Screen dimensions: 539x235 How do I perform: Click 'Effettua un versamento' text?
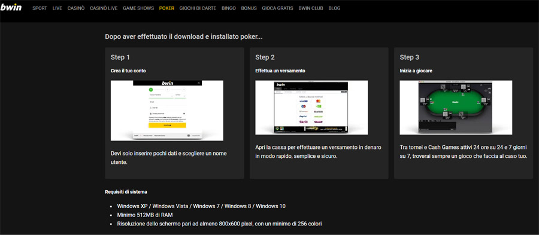pos(280,71)
